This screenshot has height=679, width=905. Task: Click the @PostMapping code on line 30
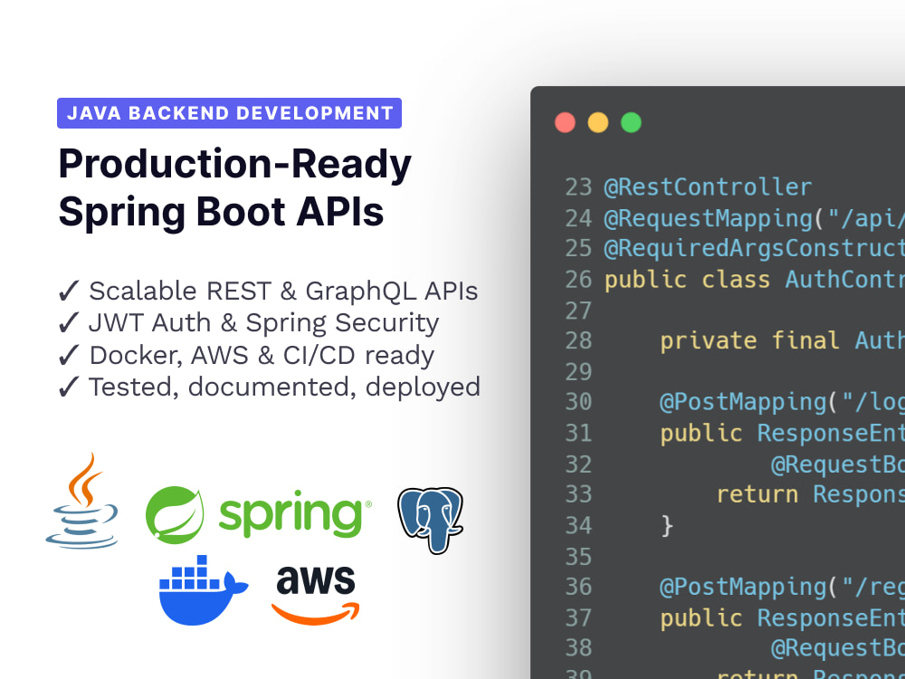point(782,402)
